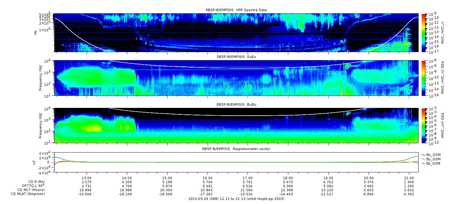Click the EuEu PSD color bar

[x=424, y=78]
